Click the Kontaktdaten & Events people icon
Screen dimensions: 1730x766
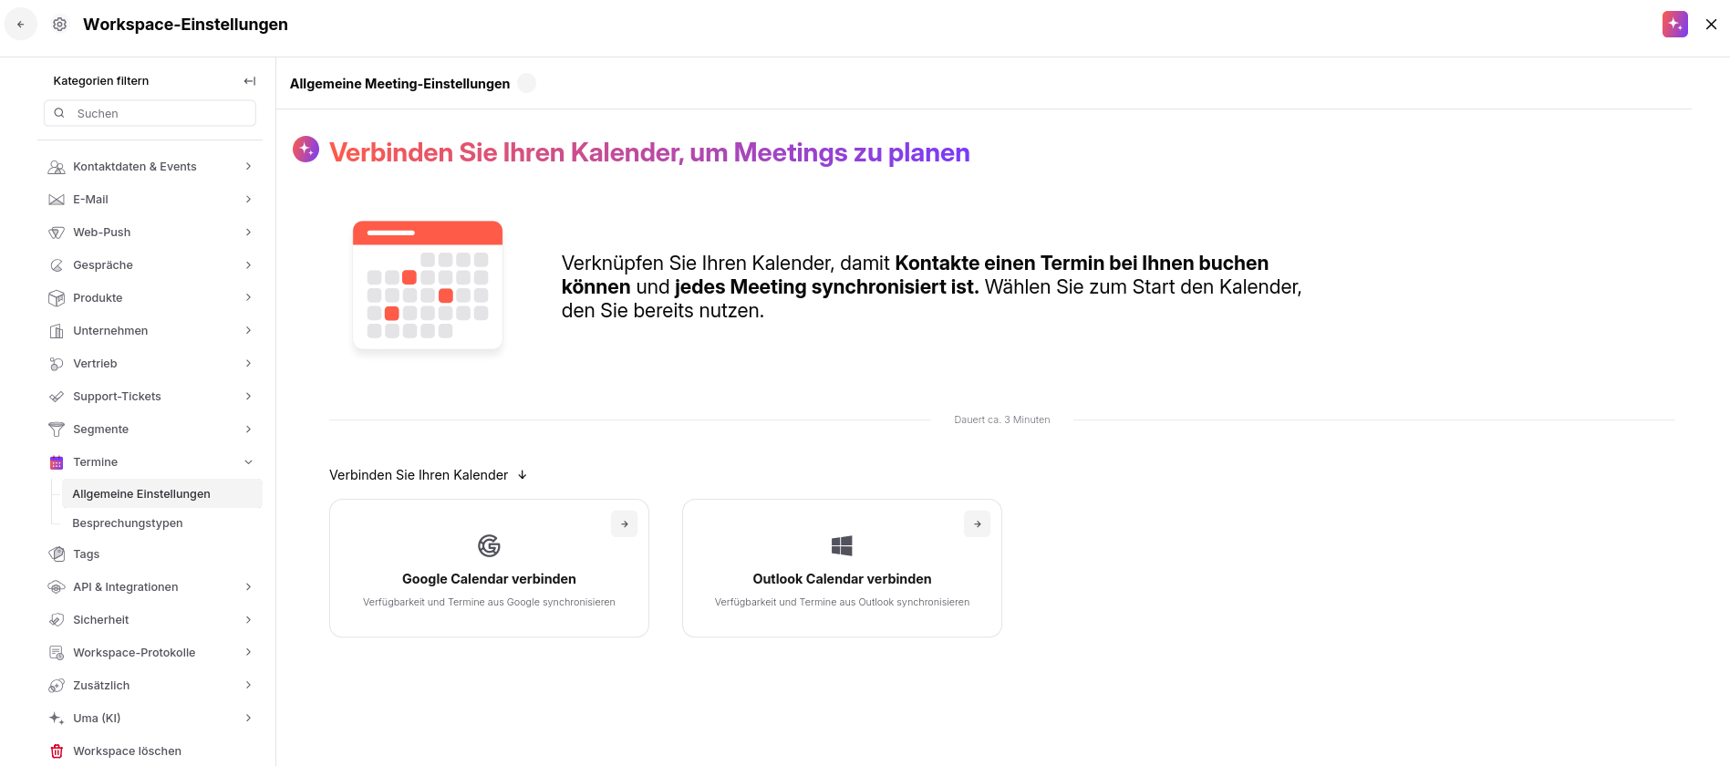point(57,167)
